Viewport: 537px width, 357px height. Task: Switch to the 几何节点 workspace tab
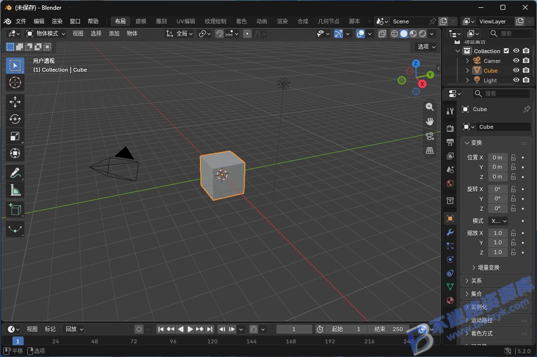[328, 21]
